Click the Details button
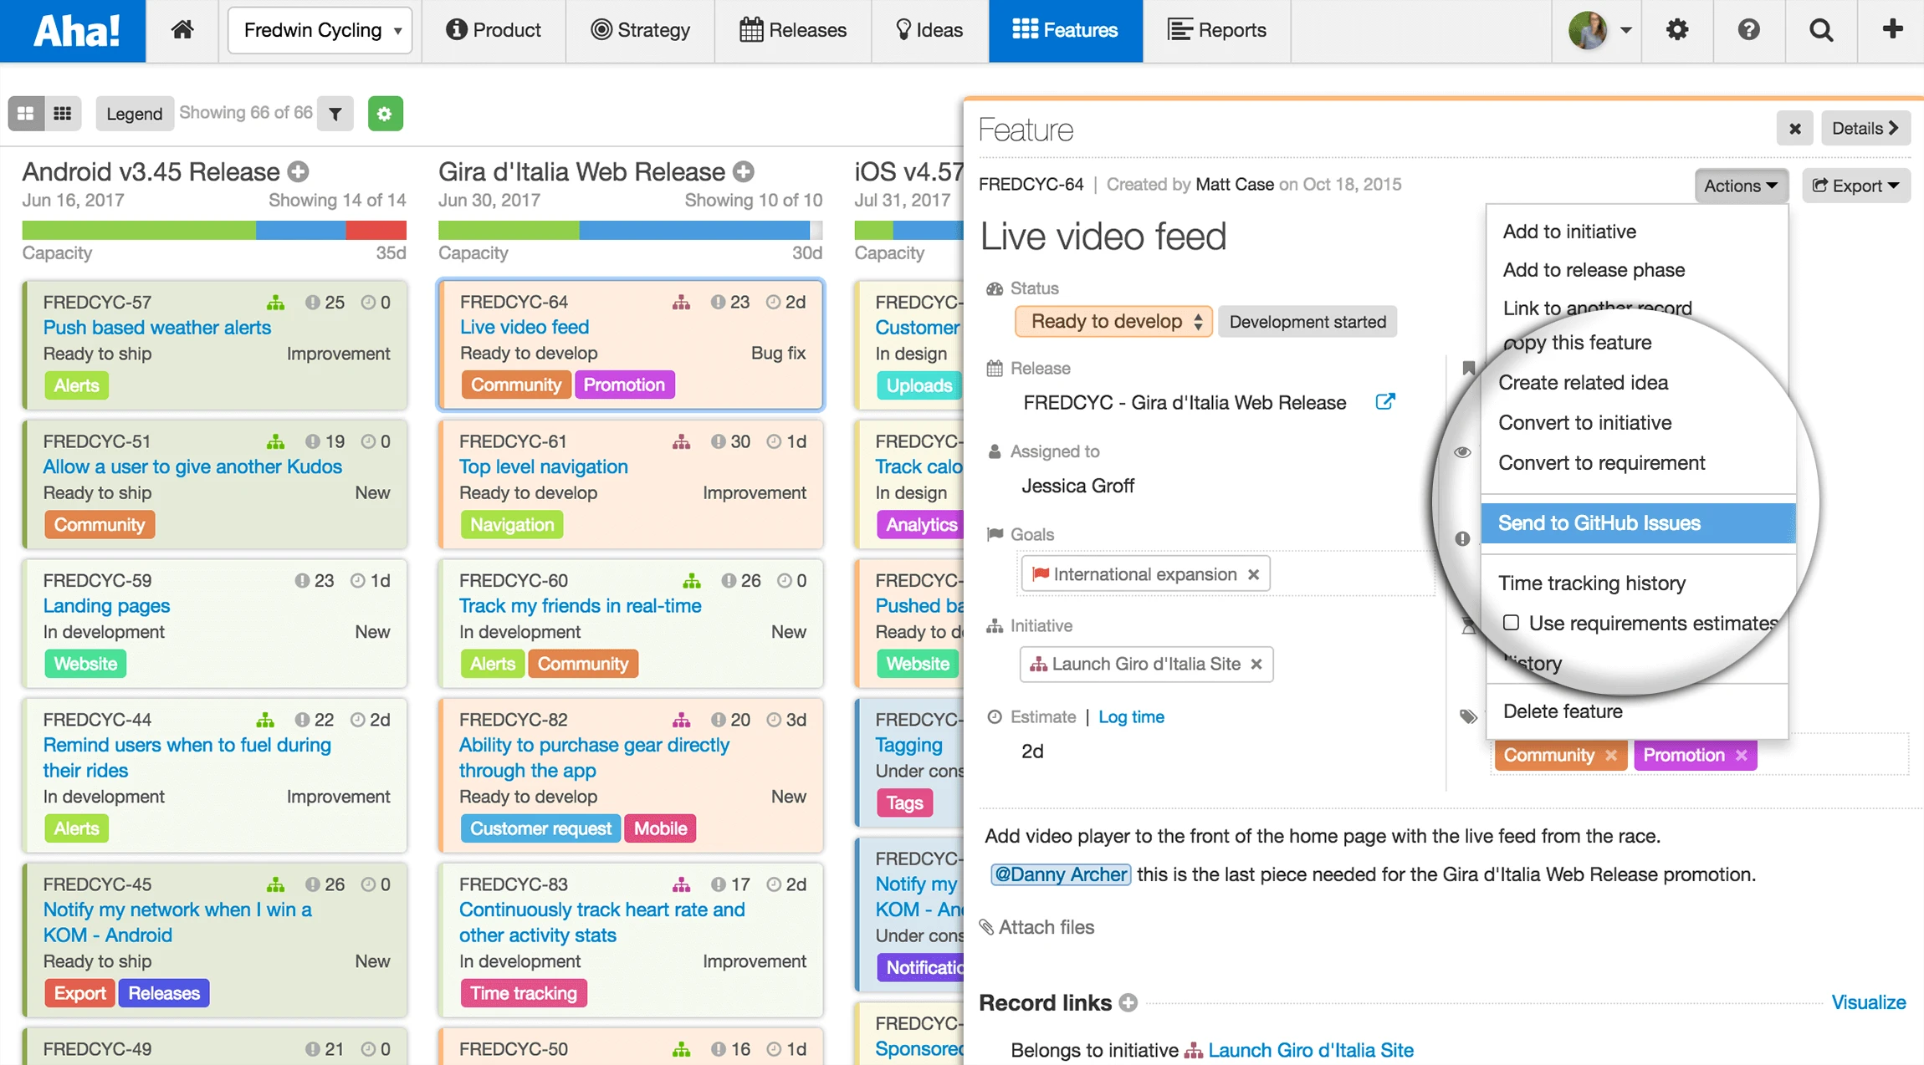1924x1065 pixels. click(x=1865, y=129)
